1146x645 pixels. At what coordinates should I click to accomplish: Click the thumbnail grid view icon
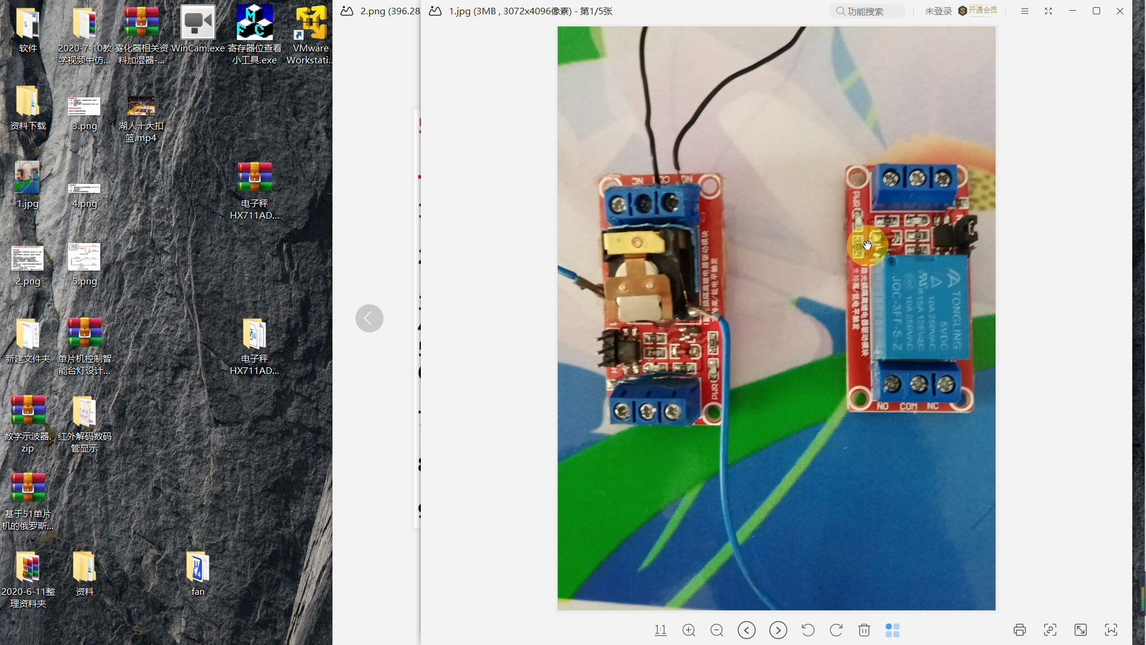(894, 629)
